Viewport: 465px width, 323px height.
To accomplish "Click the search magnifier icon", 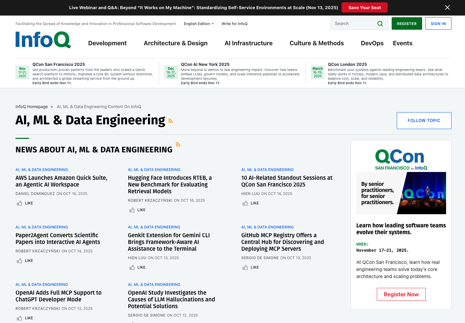I will coord(380,24).
